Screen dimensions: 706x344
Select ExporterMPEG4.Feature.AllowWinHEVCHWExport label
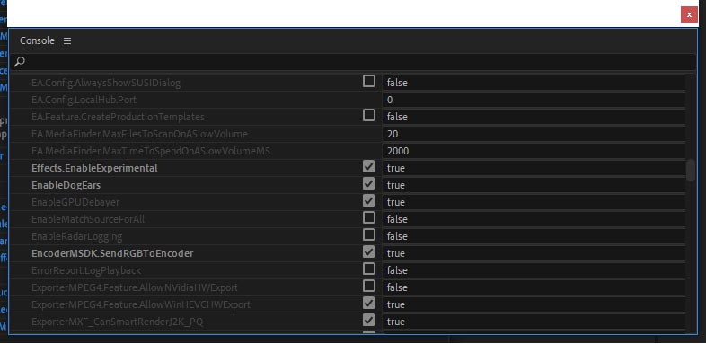140,304
